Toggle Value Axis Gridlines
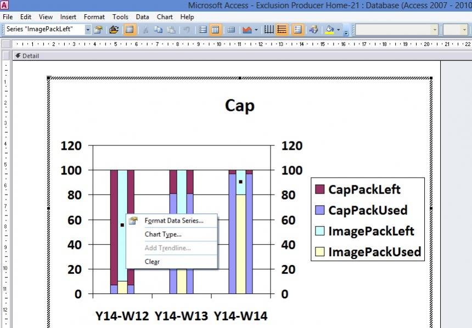 (x=282, y=30)
